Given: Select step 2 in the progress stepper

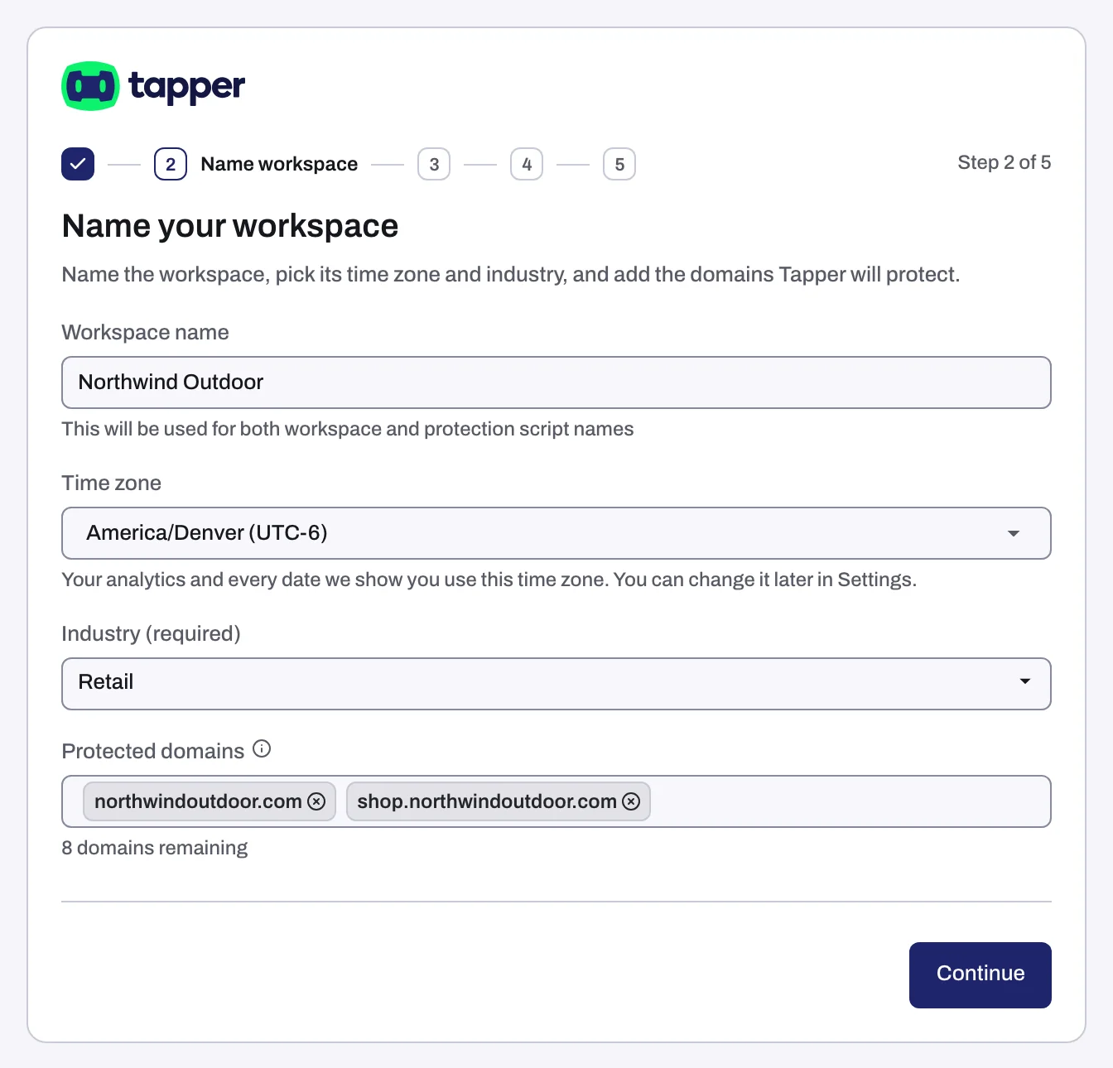Looking at the screenshot, I should [171, 164].
